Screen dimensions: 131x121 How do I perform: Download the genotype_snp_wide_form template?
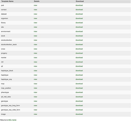pos(79,110)
